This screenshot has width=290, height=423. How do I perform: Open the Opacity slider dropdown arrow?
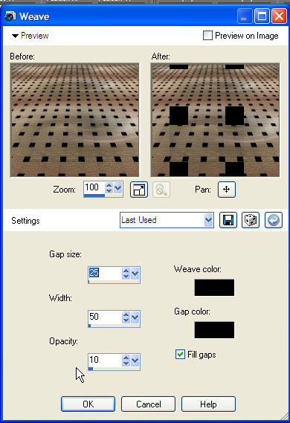135,360
